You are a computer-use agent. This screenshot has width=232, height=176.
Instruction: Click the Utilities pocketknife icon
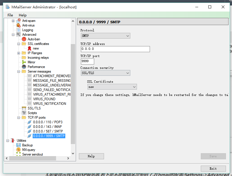[x=13, y=141]
